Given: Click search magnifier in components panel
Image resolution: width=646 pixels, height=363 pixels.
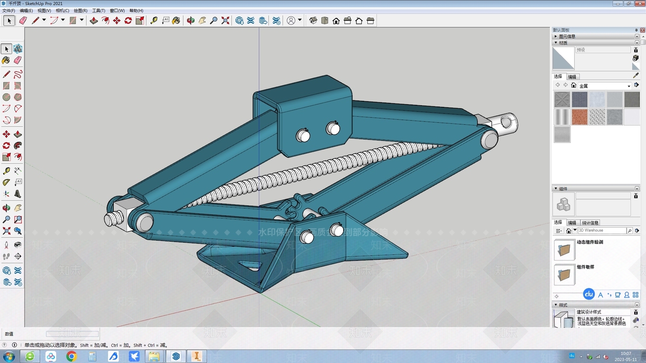Looking at the screenshot, I should [629, 230].
